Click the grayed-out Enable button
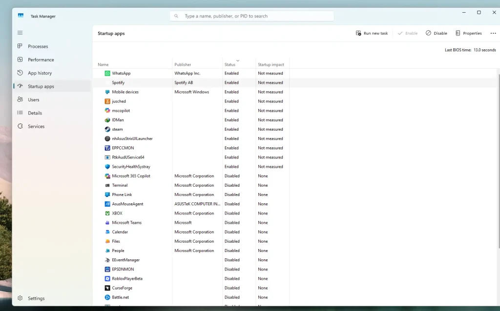The width and height of the screenshot is (500, 311). (x=408, y=33)
